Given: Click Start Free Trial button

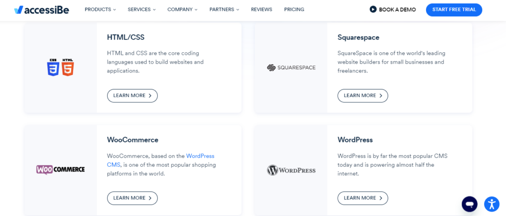Looking at the screenshot, I should (454, 10).
